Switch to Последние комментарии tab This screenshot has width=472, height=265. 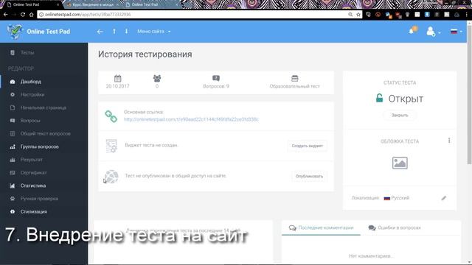(x=321, y=227)
